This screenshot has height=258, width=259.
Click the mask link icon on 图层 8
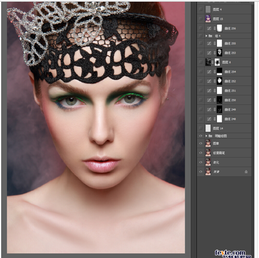click(x=212, y=62)
